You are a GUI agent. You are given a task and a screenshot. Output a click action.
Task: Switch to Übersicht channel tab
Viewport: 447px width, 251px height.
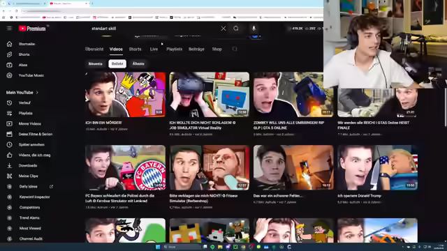coord(94,49)
